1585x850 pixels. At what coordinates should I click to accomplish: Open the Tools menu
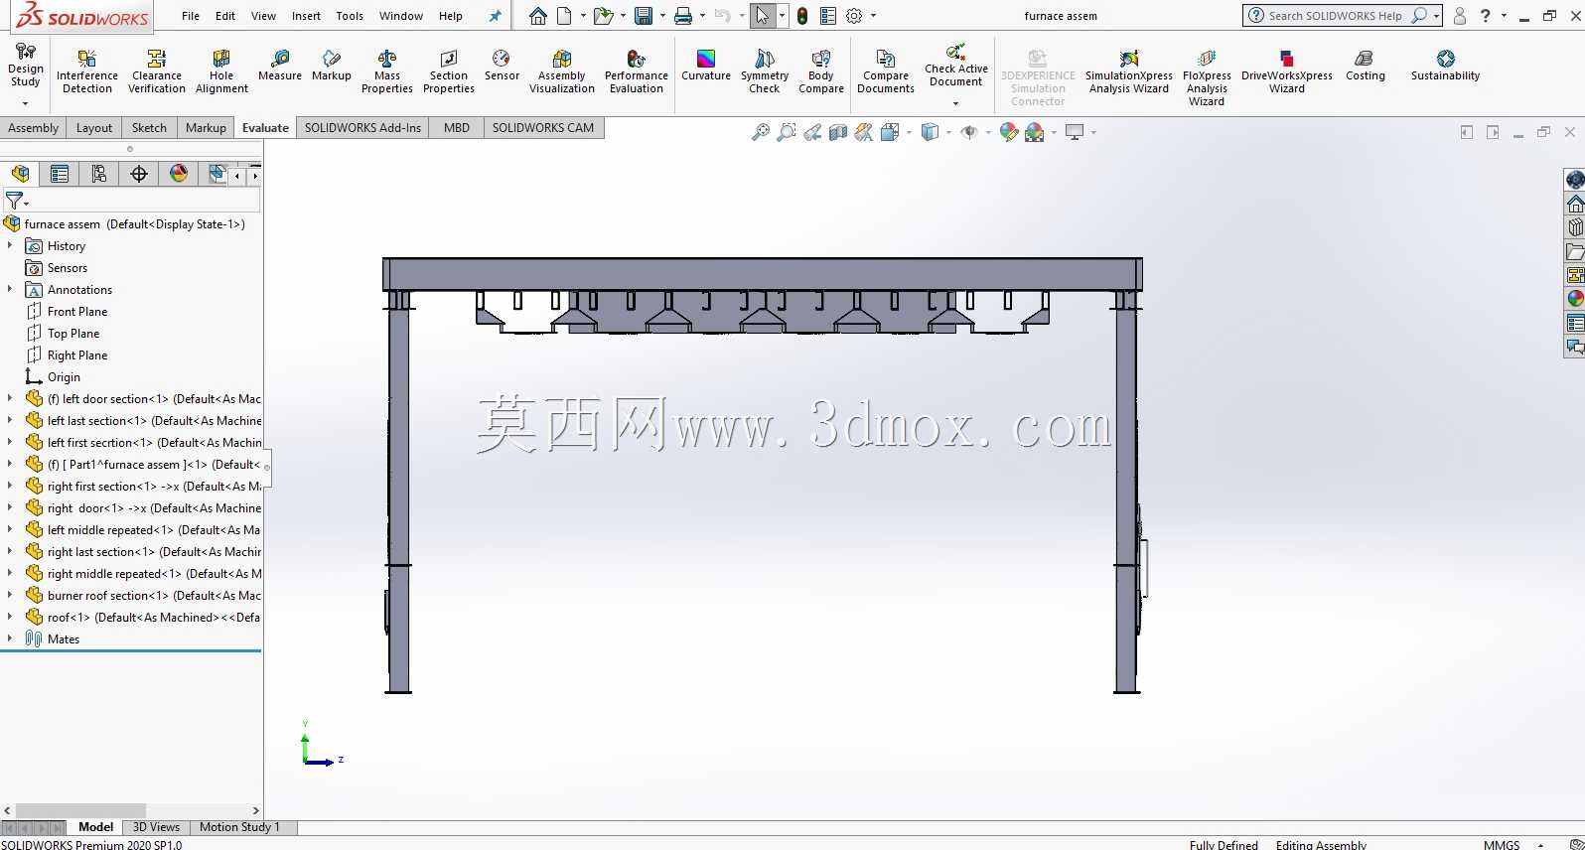click(x=350, y=16)
